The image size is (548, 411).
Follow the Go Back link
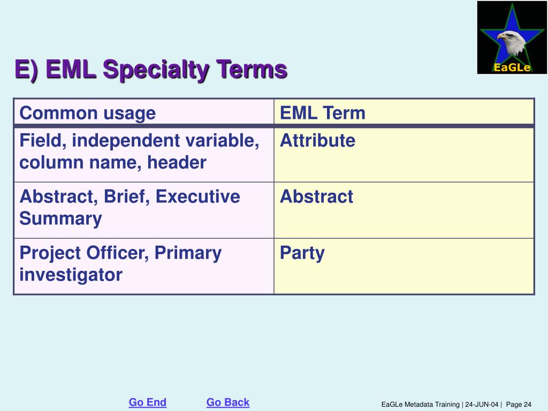pyautogui.click(x=228, y=402)
